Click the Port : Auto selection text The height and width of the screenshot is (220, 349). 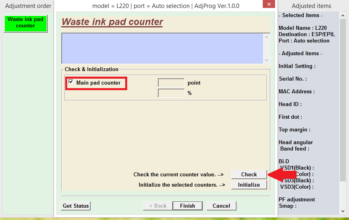304,41
